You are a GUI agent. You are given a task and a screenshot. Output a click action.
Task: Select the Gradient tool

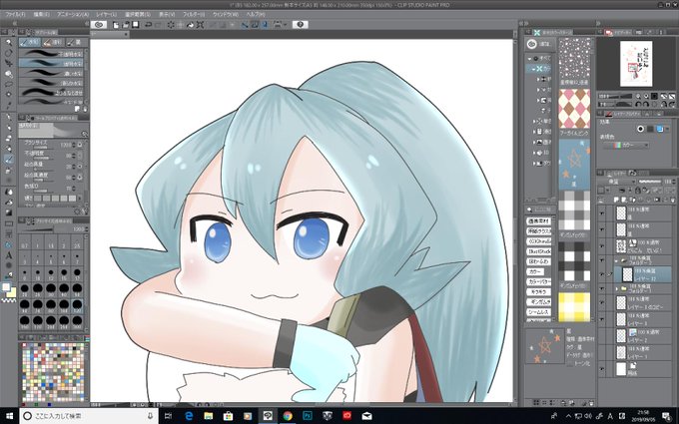9,212
